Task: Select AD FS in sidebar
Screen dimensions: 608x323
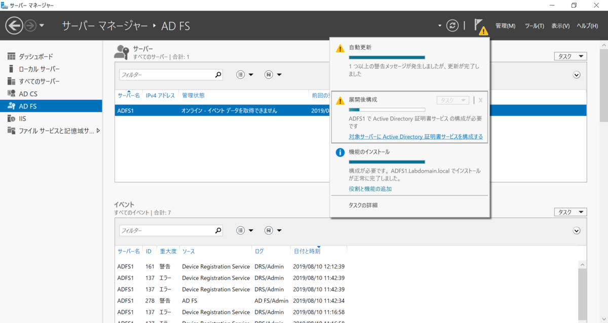Action: click(x=51, y=106)
